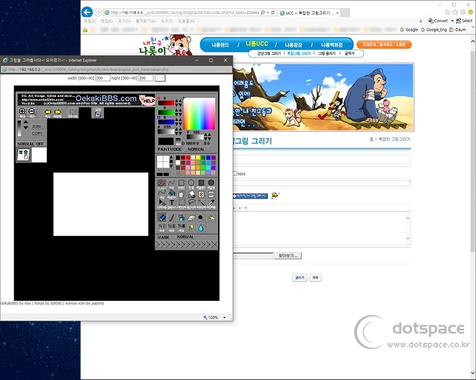Click the V value stepper arrows
476x380 pixels.
point(207,136)
